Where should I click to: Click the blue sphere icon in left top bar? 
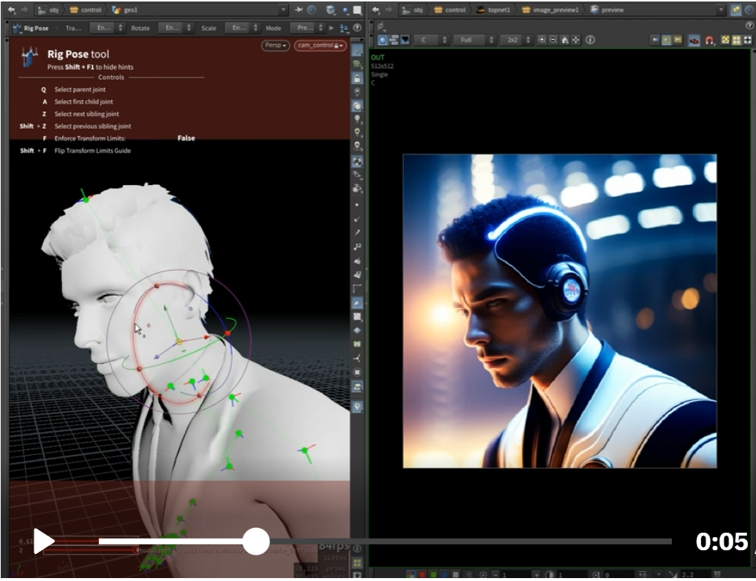(345, 10)
